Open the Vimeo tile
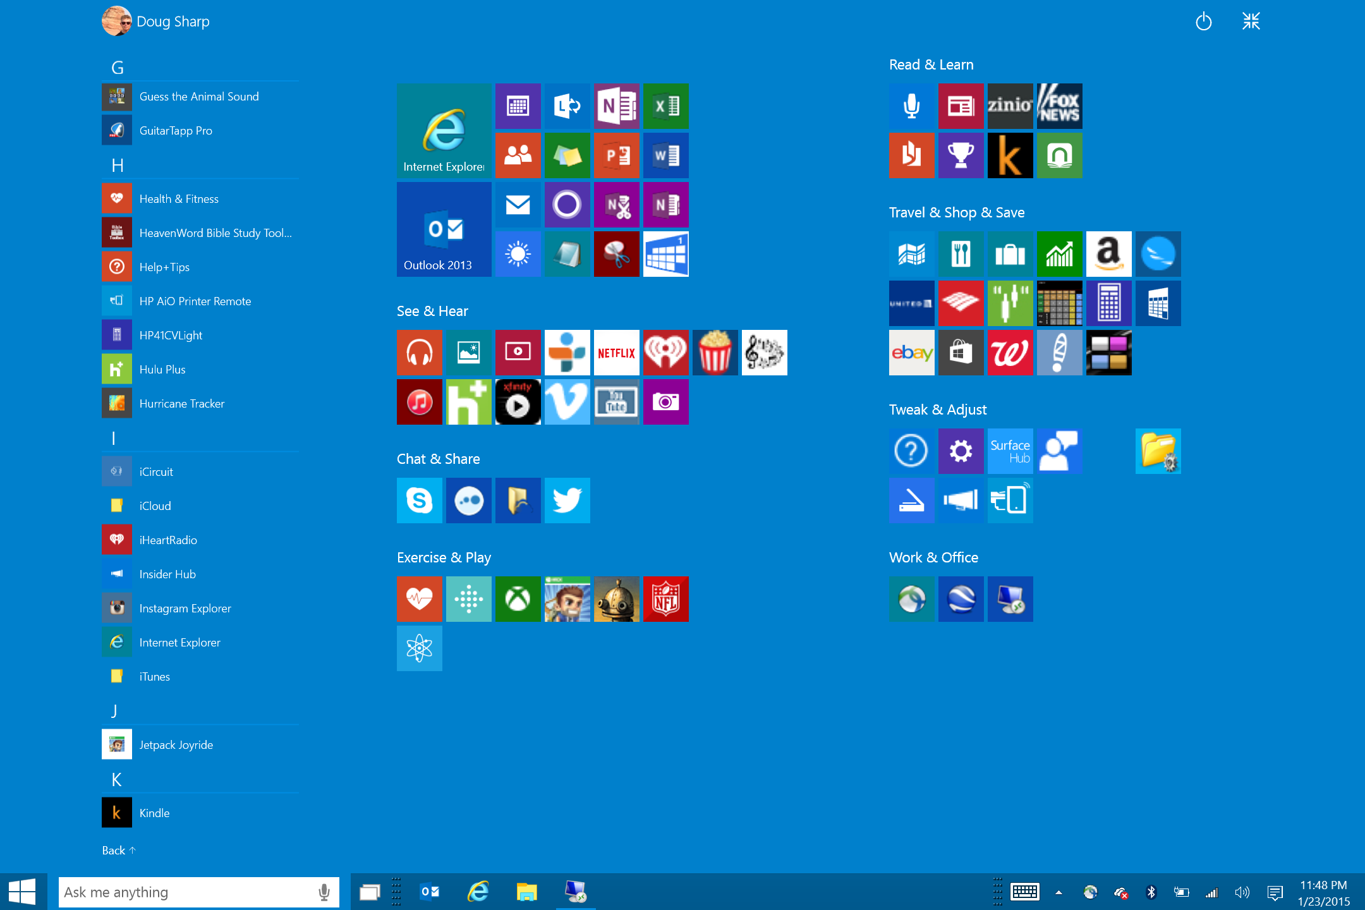The image size is (1365, 910). click(x=567, y=402)
